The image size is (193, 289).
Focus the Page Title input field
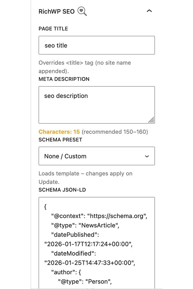[96, 45]
